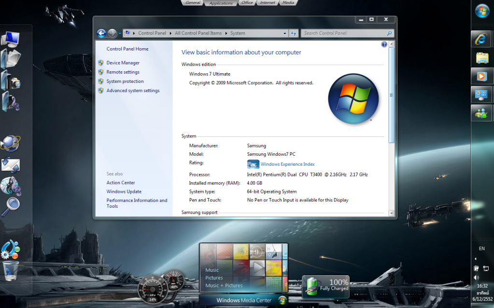Viewport: 494px width, 308px height.
Task: Open the clock showing 16:32
Action: pos(482,286)
